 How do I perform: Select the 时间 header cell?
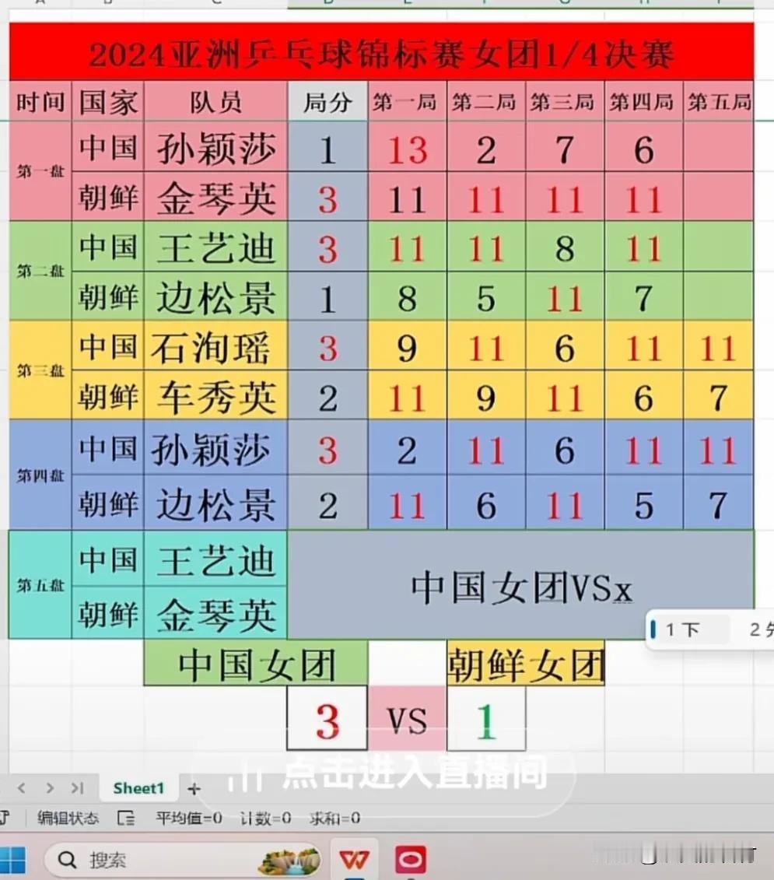click(x=40, y=102)
